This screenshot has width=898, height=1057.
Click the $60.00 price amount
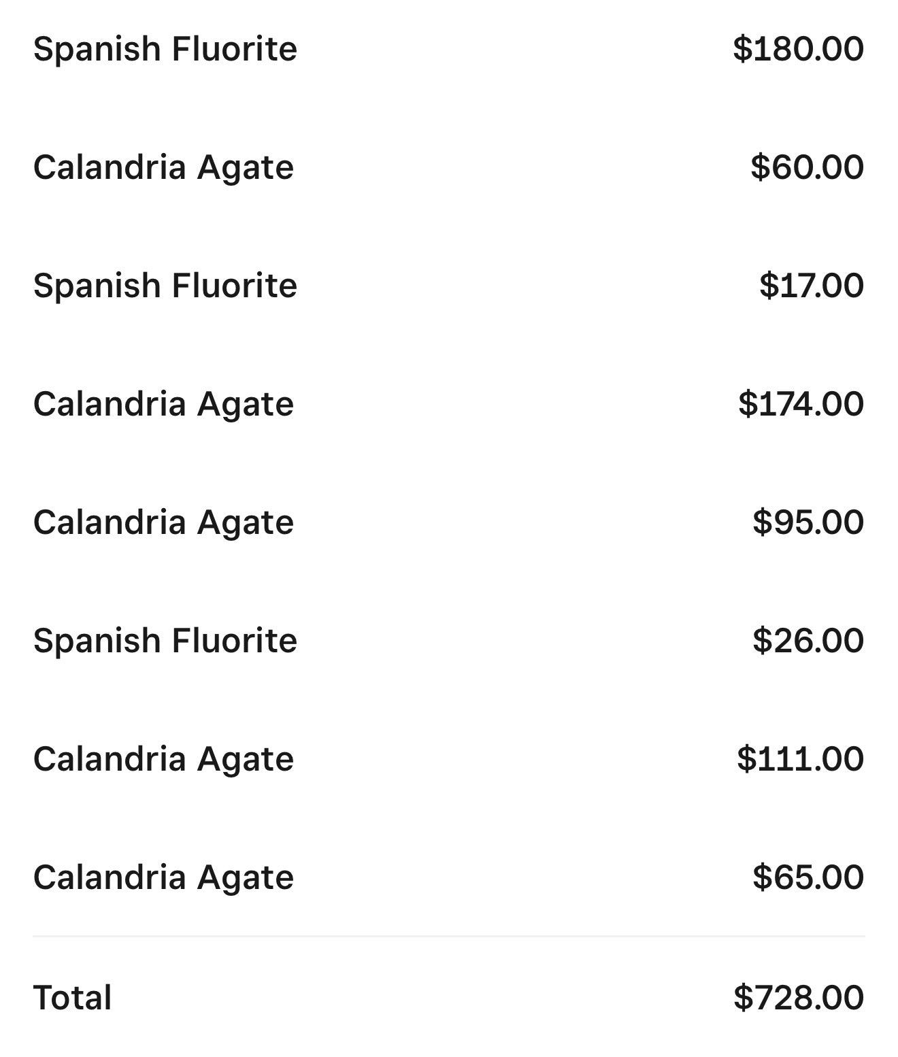(807, 167)
